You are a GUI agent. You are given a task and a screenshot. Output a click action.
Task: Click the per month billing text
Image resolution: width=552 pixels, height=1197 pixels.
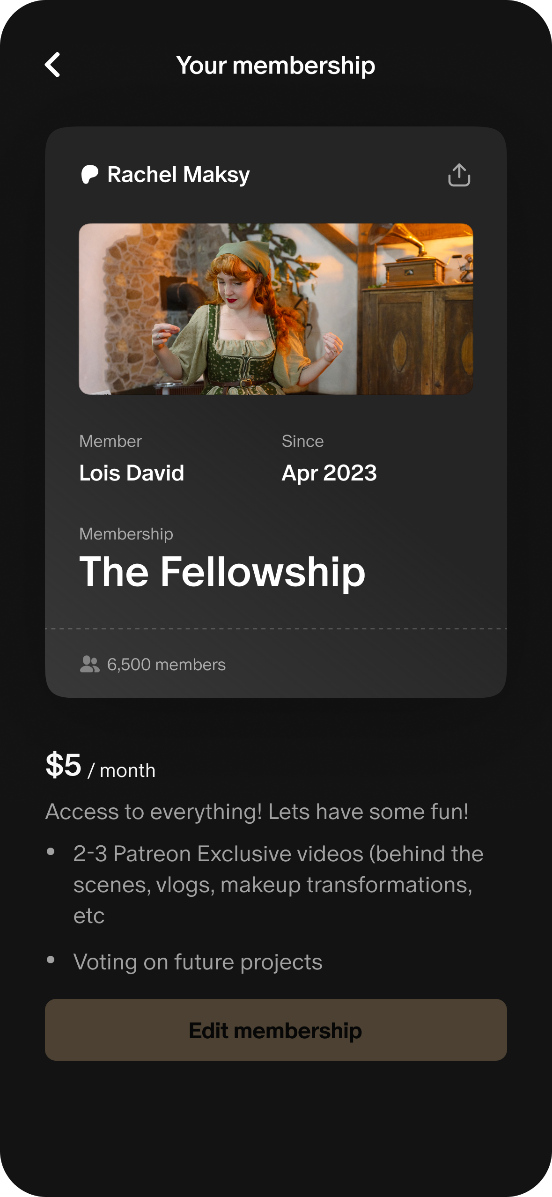[122, 770]
